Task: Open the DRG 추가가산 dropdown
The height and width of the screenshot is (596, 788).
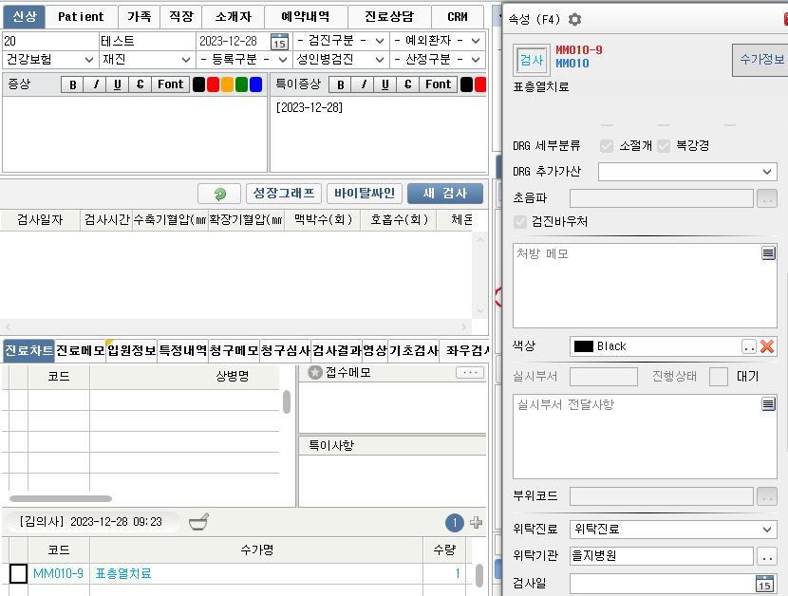Action: click(767, 172)
